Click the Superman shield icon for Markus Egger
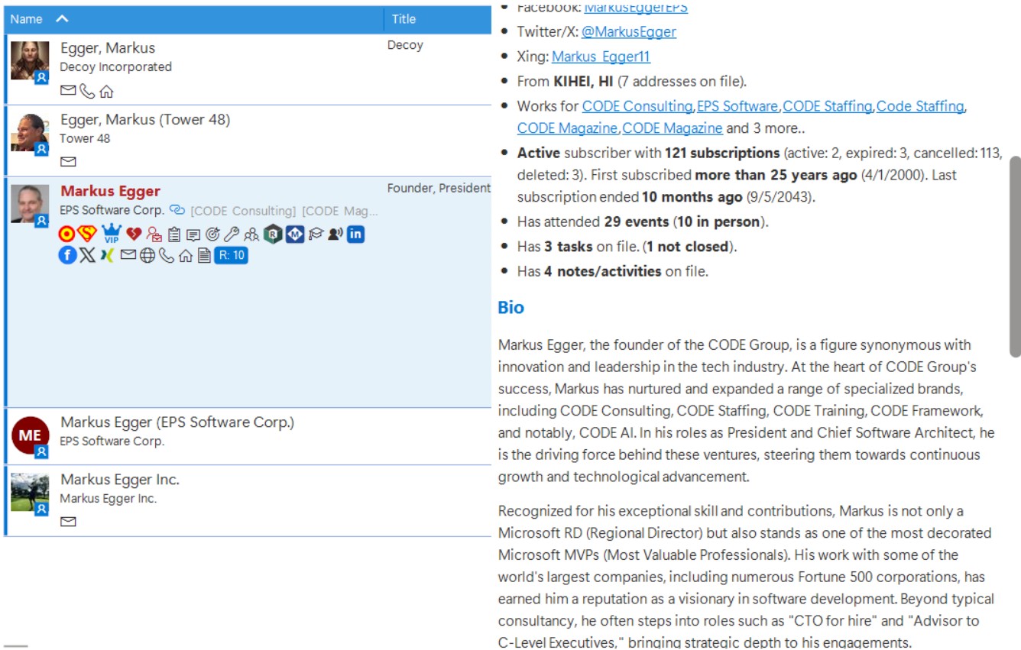This screenshot has width=1021, height=650. coord(87,234)
